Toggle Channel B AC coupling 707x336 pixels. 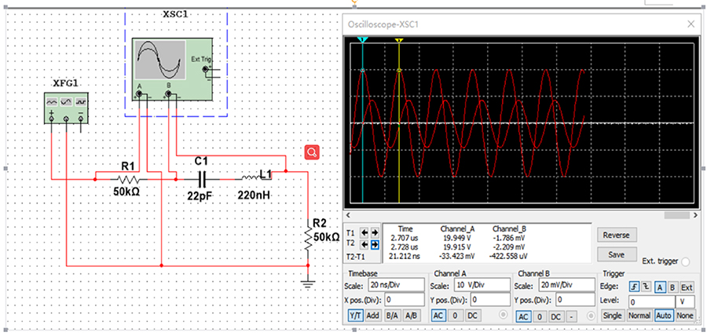[523, 316]
